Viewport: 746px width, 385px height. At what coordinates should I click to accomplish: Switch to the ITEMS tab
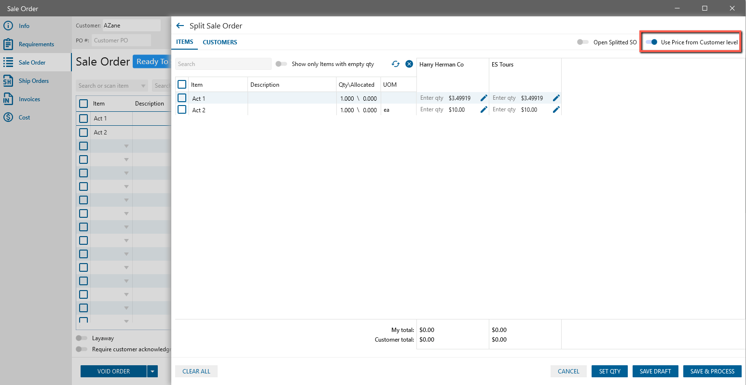pos(185,42)
